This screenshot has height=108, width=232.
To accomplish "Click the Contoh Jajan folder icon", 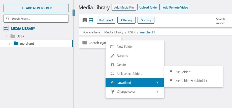I will [x=85, y=43].
